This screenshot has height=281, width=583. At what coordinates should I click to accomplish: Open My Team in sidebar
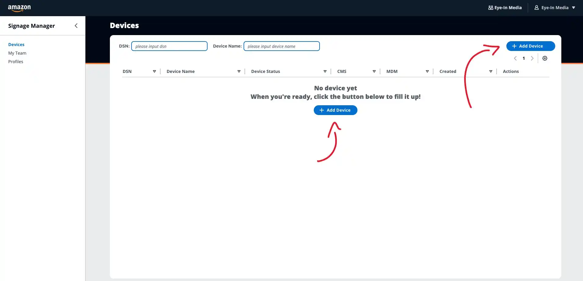(x=17, y=53)
